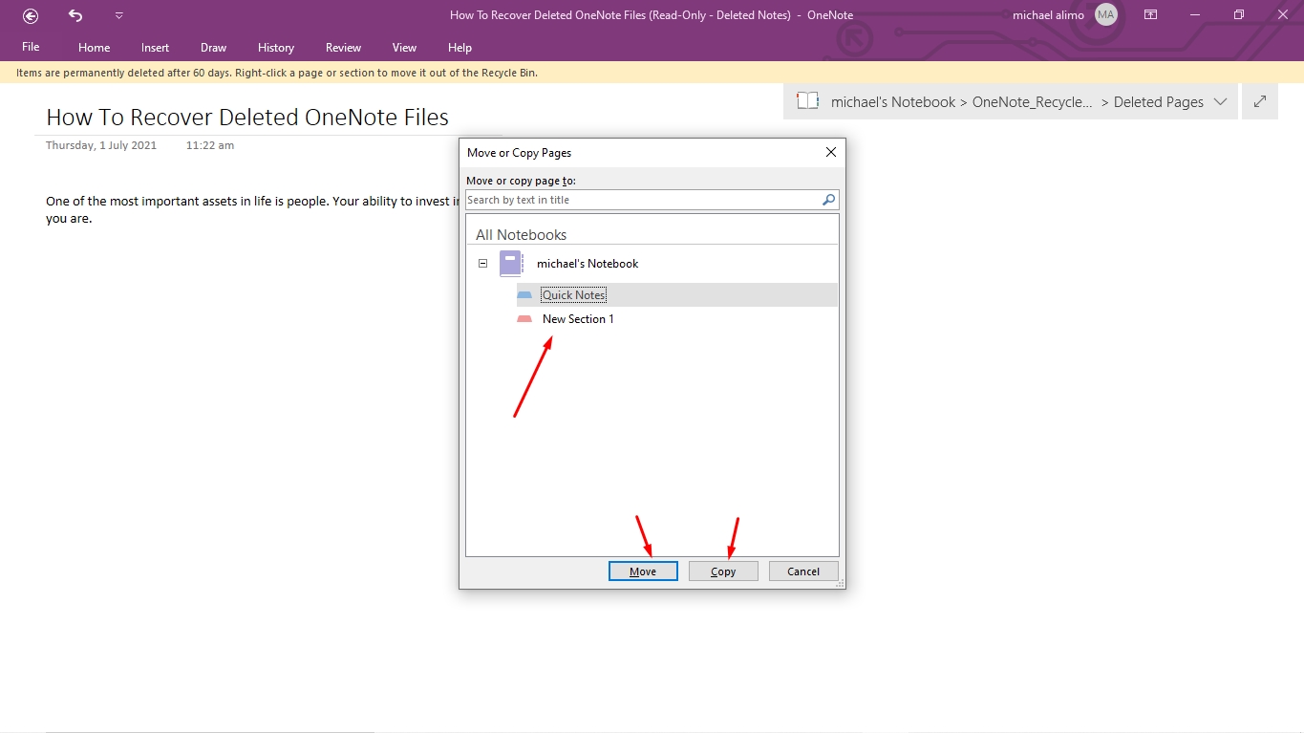Open the Help ribbon tab
The image size is (1304, 733).
coord(460,47)
